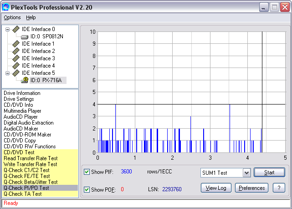Viewport: 292px width, 209px height.
Task: Select IDE Interface 0 tree label
Action: coord(38,29)
